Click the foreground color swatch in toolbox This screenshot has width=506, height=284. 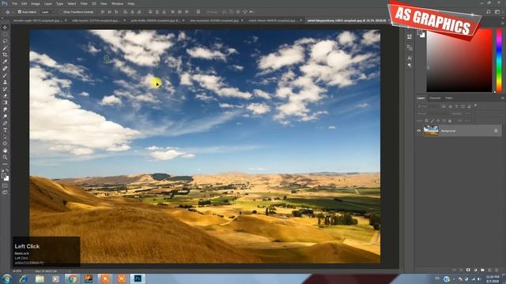pyautogui.click(x=3, y=176)
